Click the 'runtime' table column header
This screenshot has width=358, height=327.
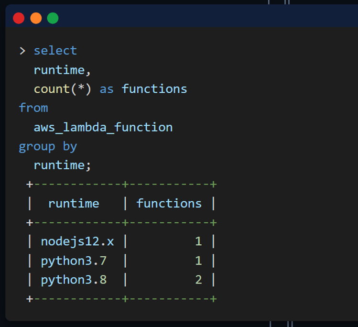click(74, 204)
